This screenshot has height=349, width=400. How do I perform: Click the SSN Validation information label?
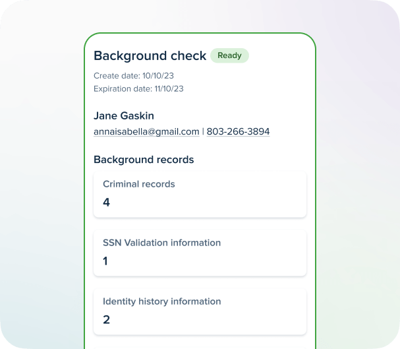(x=161, y=243)
